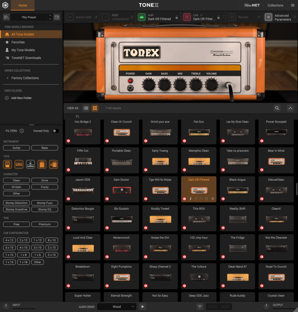
Task: Toggle Post Compressor on or off
Action: [x=106, y=17]
